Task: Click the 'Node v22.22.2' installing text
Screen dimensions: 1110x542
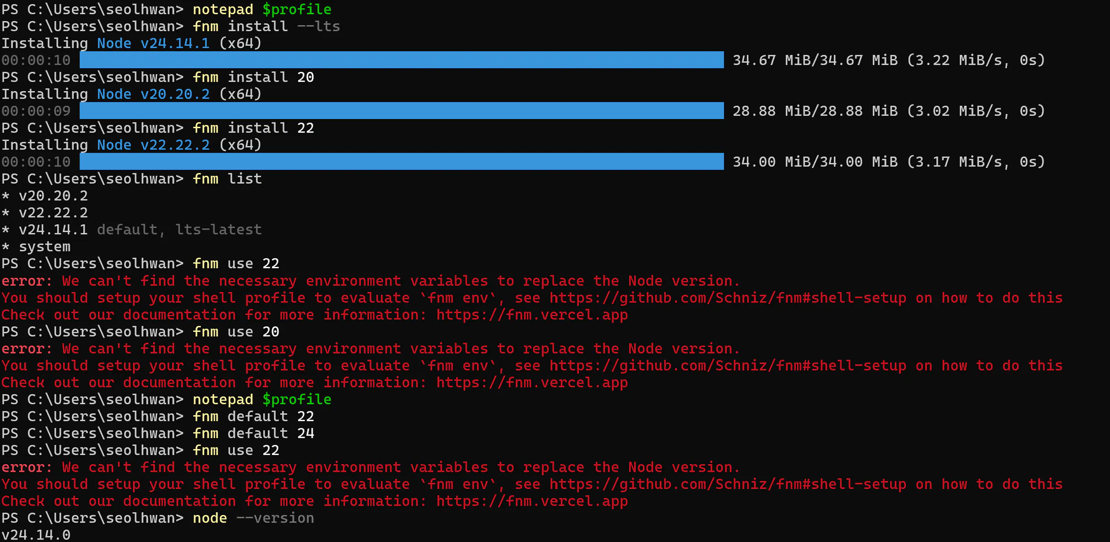Action: [x=153, y=145]
